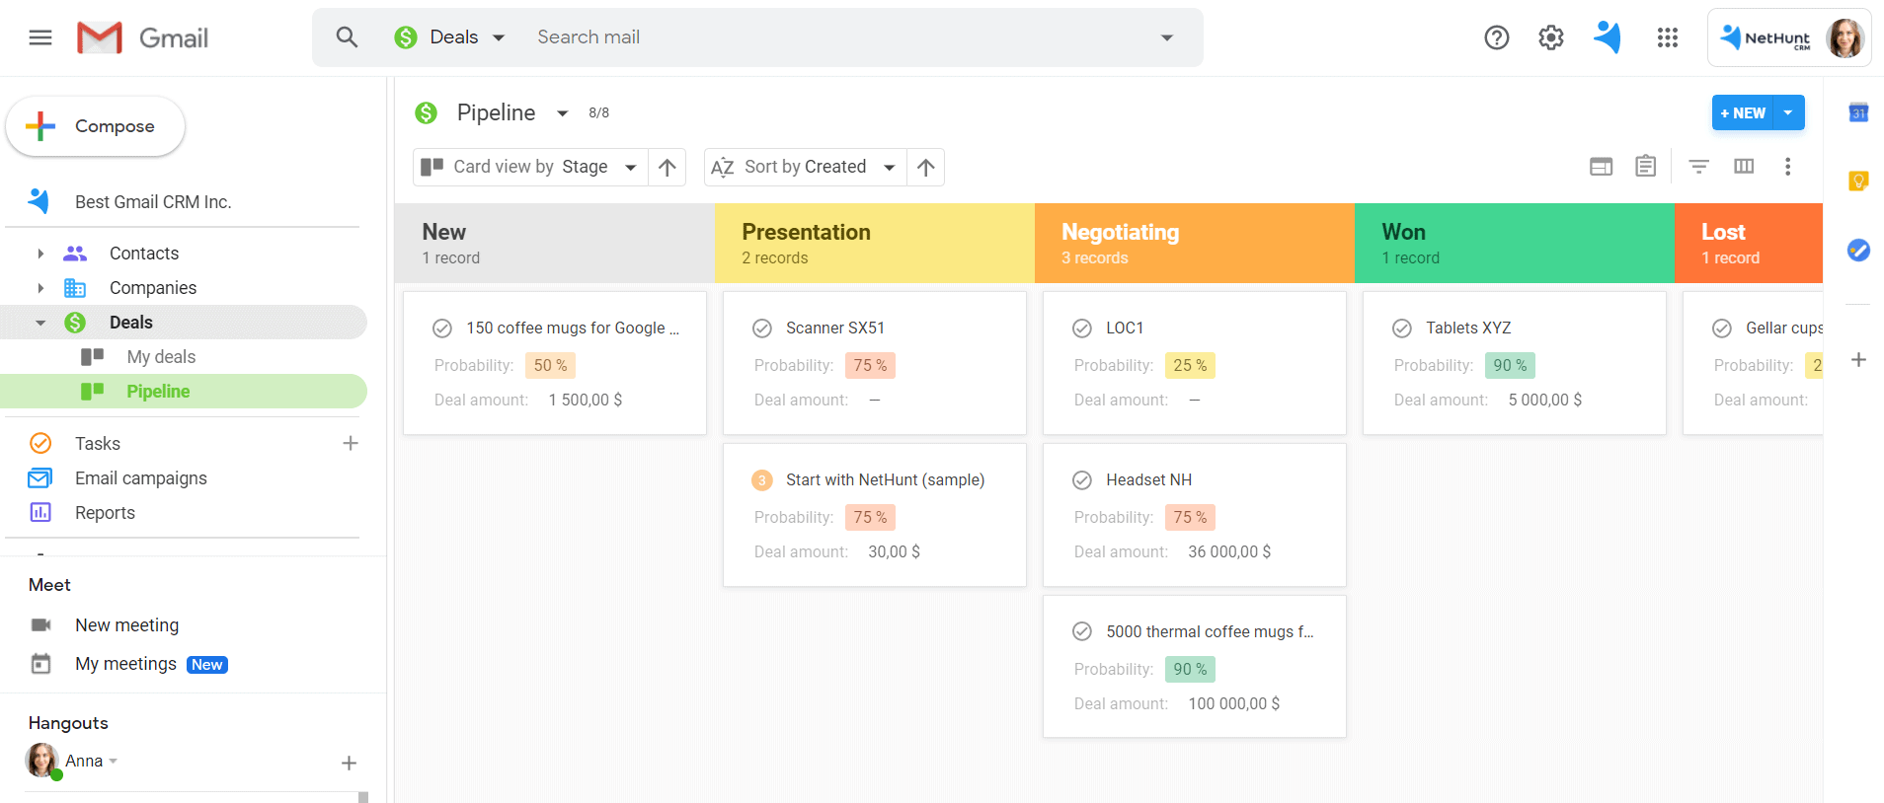Open Google Calendar side panel icon
The width and height of the screenshot is (1884, 803).
[x=1858, y=112]
